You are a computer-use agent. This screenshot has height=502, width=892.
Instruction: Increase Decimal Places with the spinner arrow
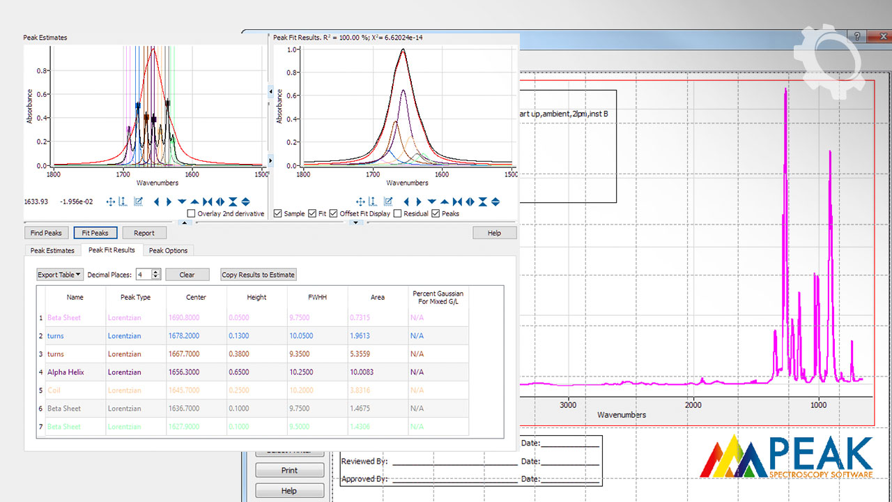156,272
